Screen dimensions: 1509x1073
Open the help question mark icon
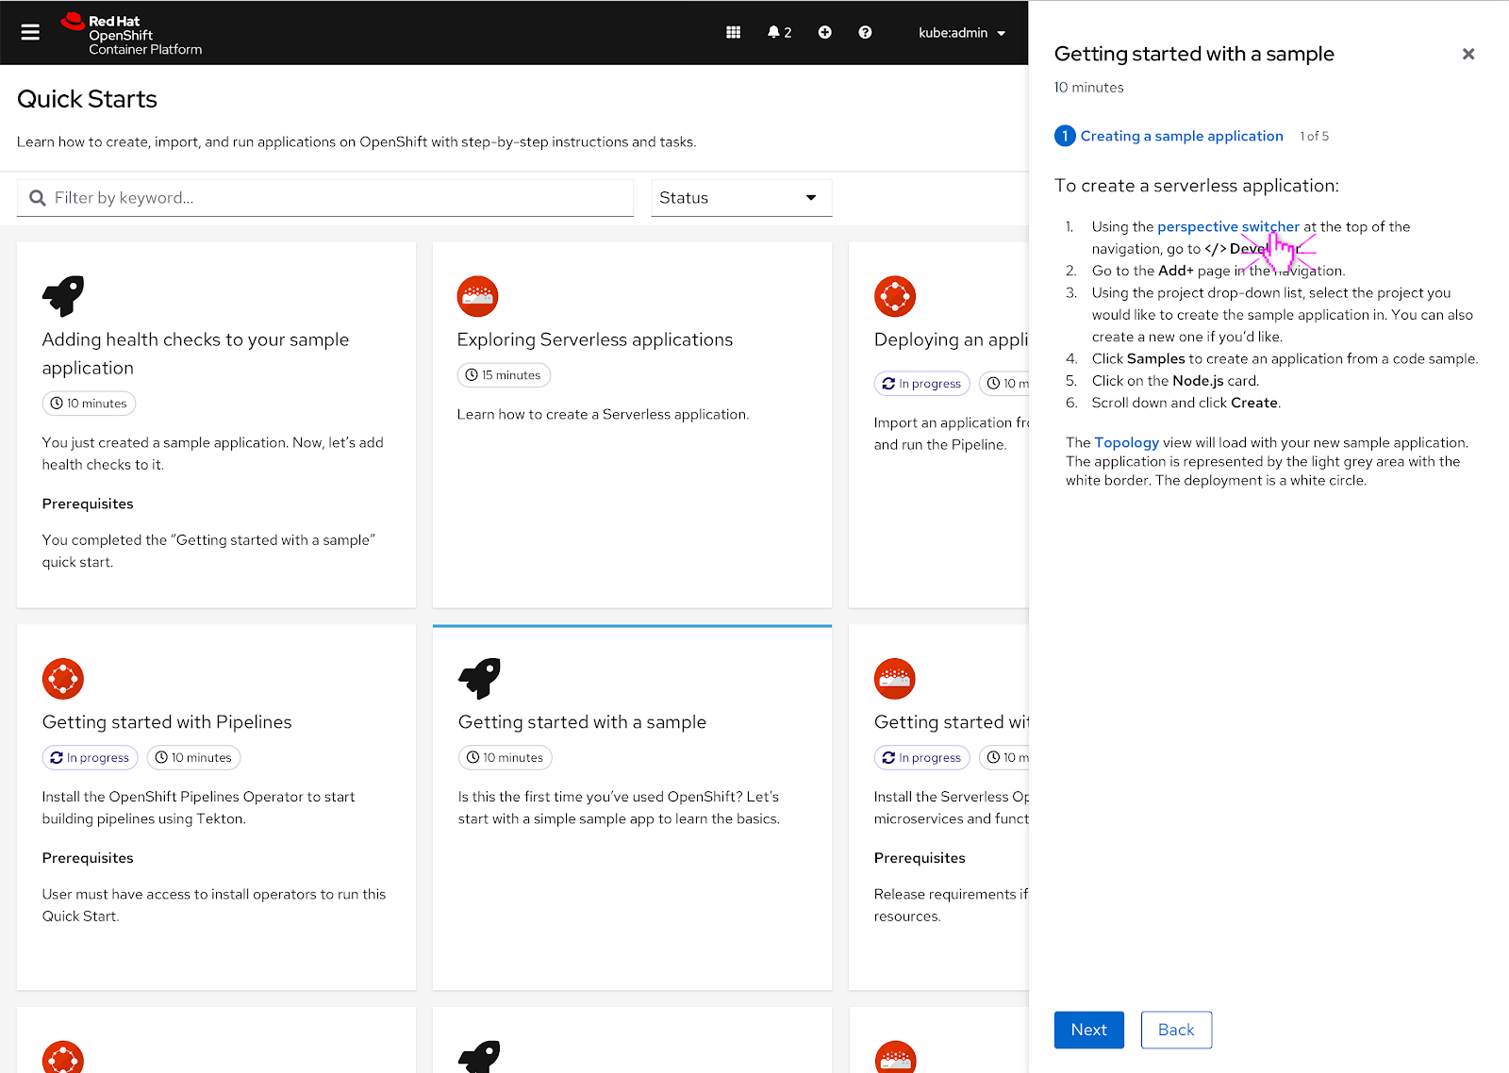coord(865,32)
